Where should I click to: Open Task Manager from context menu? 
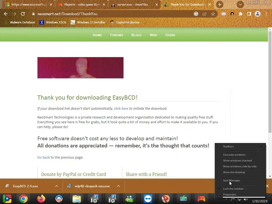[x=240, y=180]
